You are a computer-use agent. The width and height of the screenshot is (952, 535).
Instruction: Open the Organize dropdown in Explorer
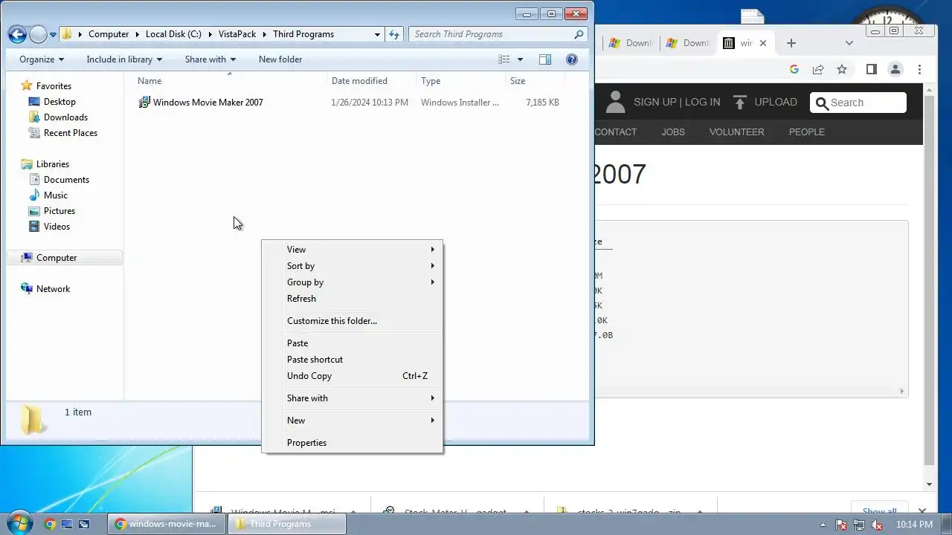pos(42,59)
